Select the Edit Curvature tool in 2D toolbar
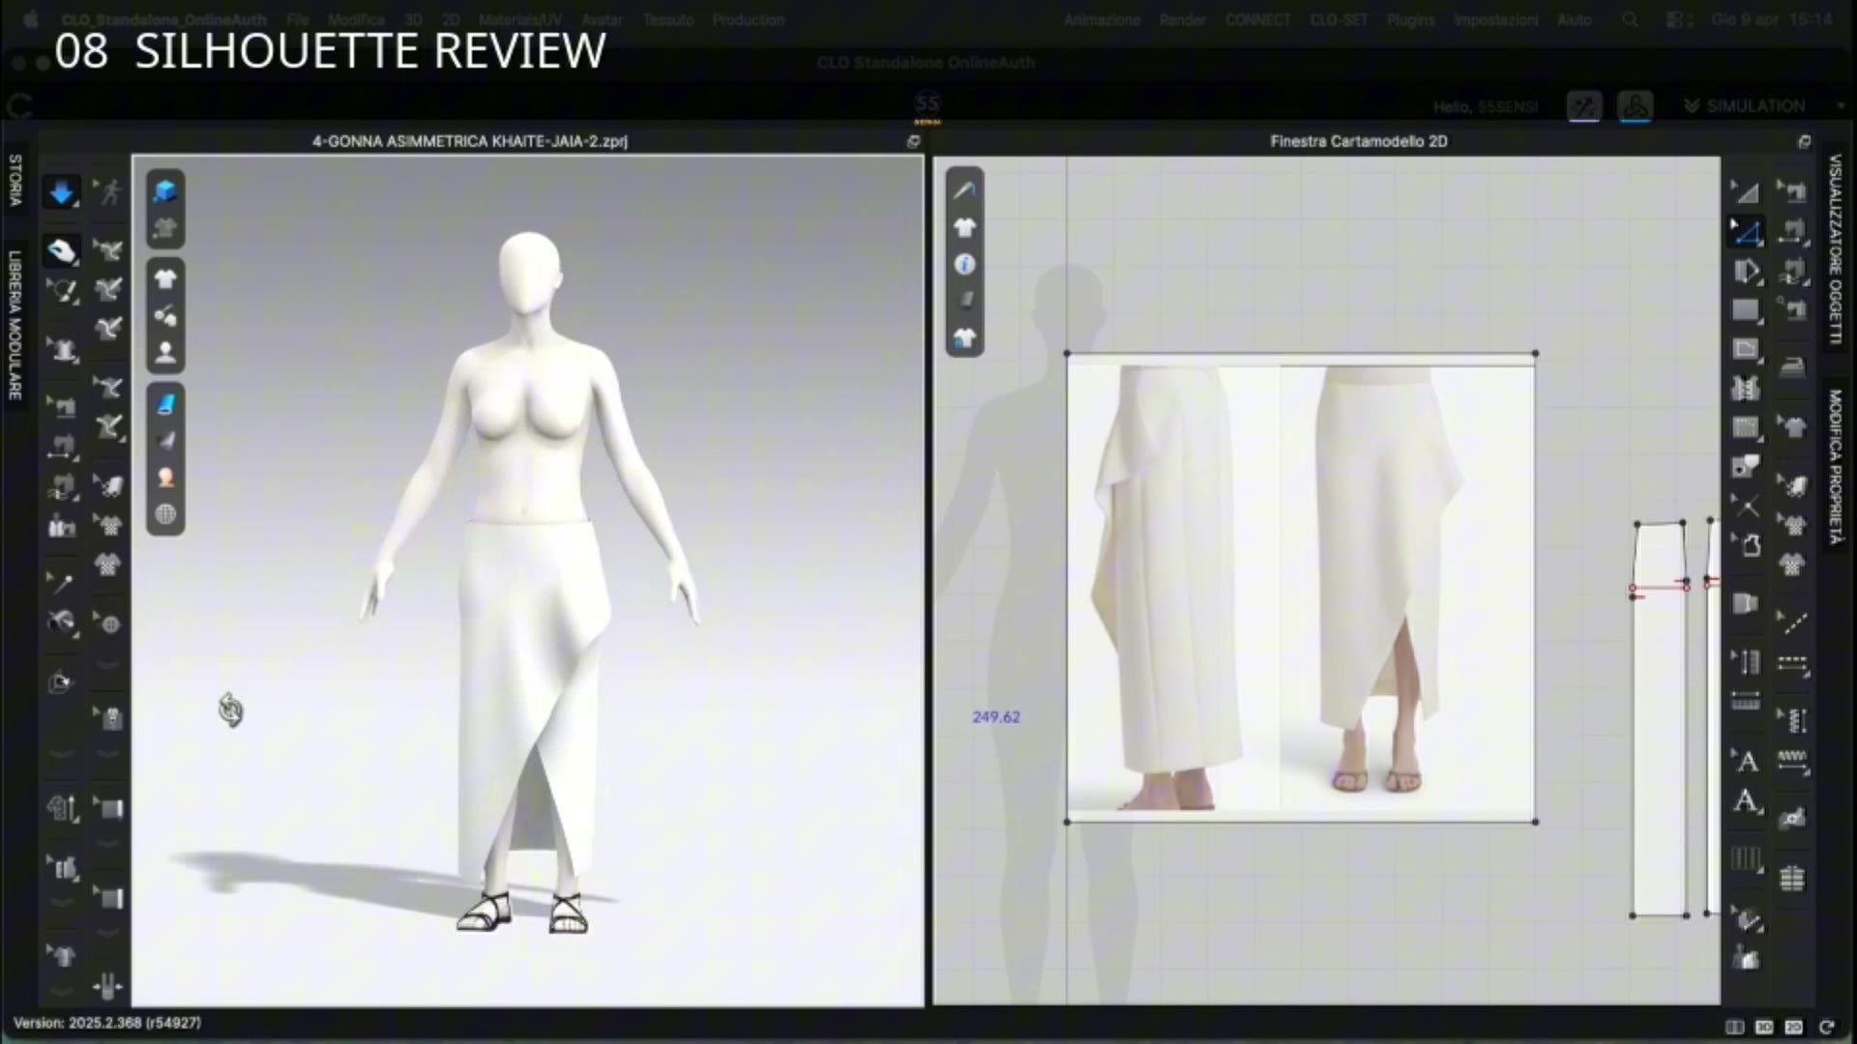Screen dimensions: 1857x1044 (x=1747, y=232)
